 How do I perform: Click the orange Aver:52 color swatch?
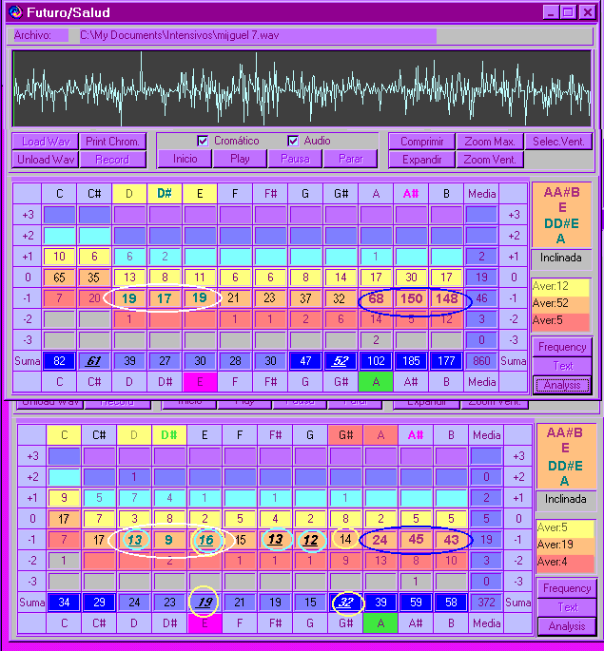(x=561, y=303)
